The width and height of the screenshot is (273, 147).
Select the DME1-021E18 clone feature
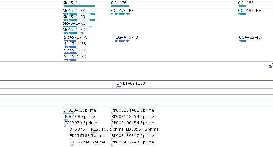coord(195,87)
